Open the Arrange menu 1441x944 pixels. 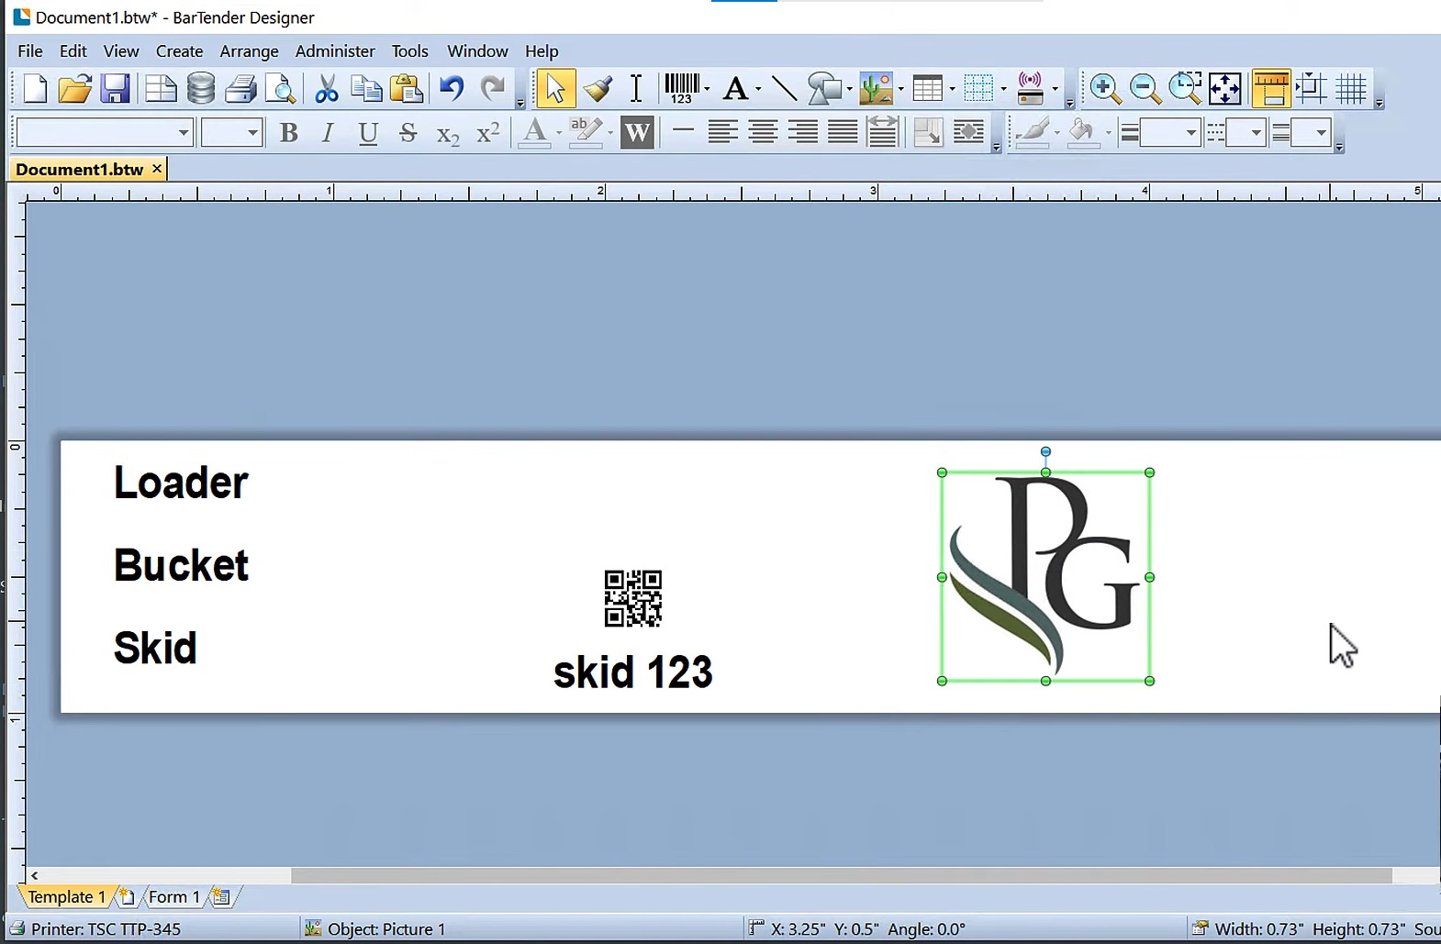click(249, 51)
